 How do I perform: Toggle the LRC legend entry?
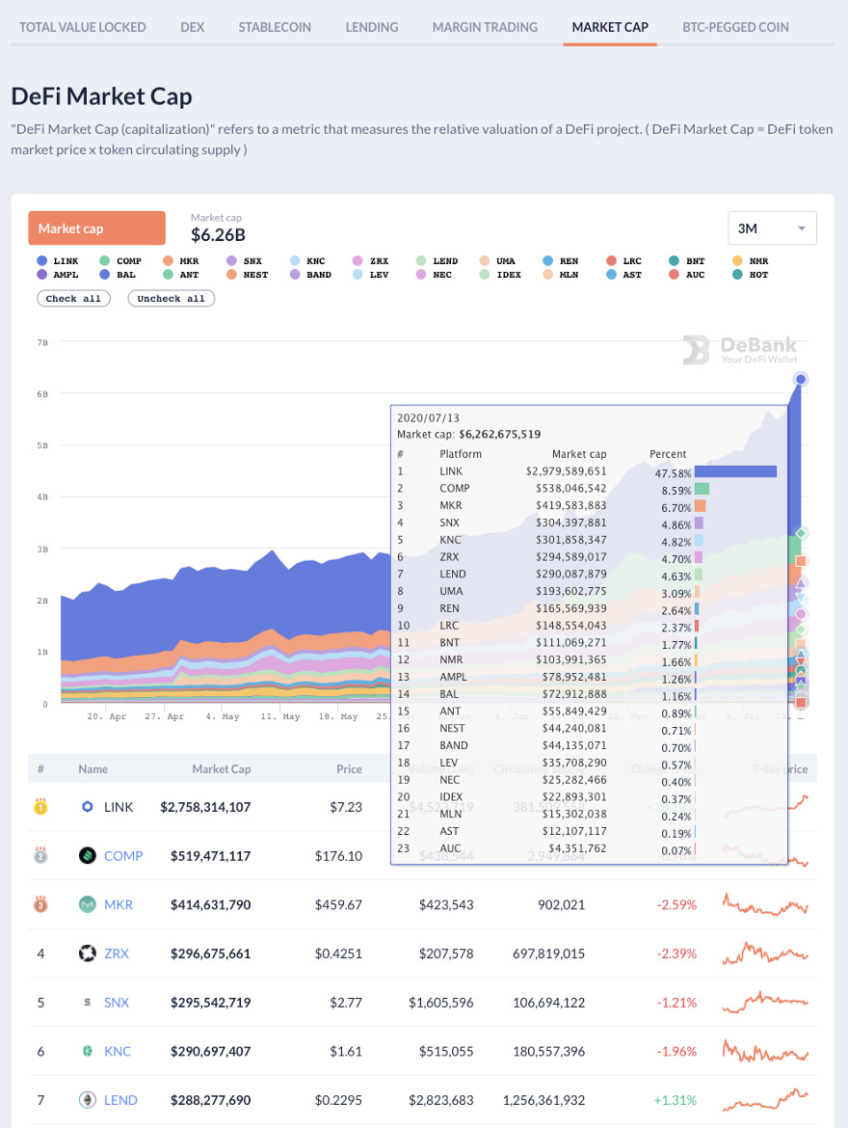point(624,261)
